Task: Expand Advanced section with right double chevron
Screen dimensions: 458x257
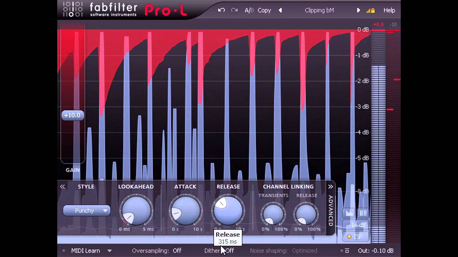Action: (331, 186)
